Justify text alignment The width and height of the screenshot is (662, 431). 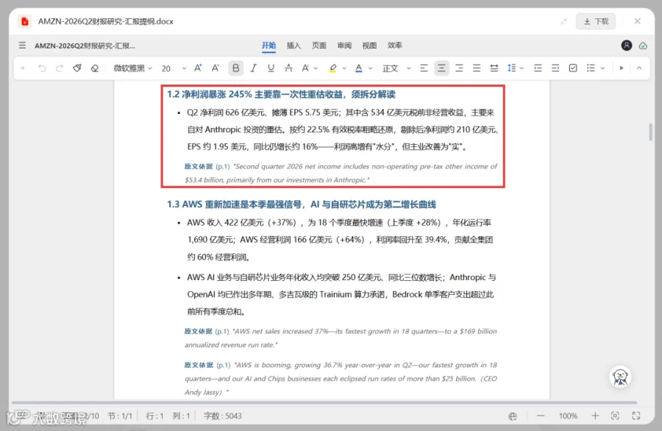pos(477,68)
